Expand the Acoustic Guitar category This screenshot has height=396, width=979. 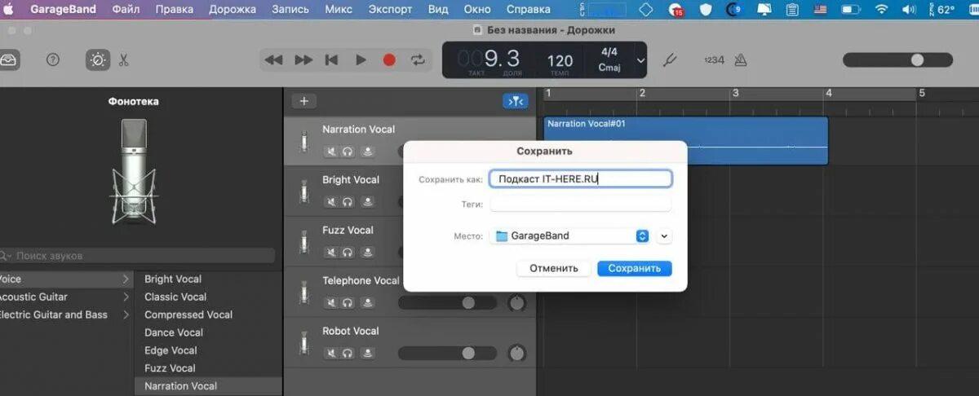(x=65, y=297)
